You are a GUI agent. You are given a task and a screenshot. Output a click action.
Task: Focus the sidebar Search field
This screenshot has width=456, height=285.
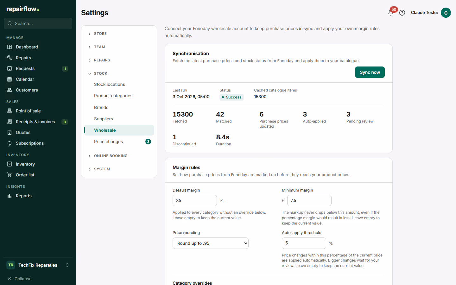[x=38, y=23]
